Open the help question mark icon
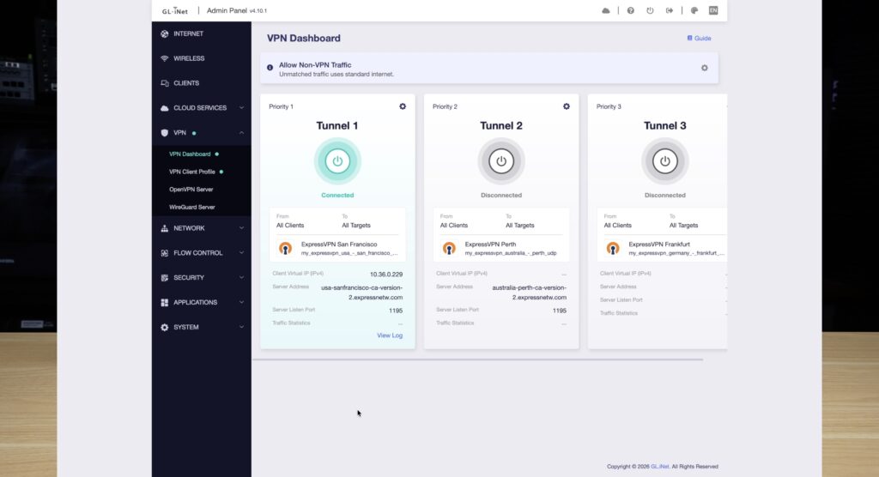 (x=631, y=10)
